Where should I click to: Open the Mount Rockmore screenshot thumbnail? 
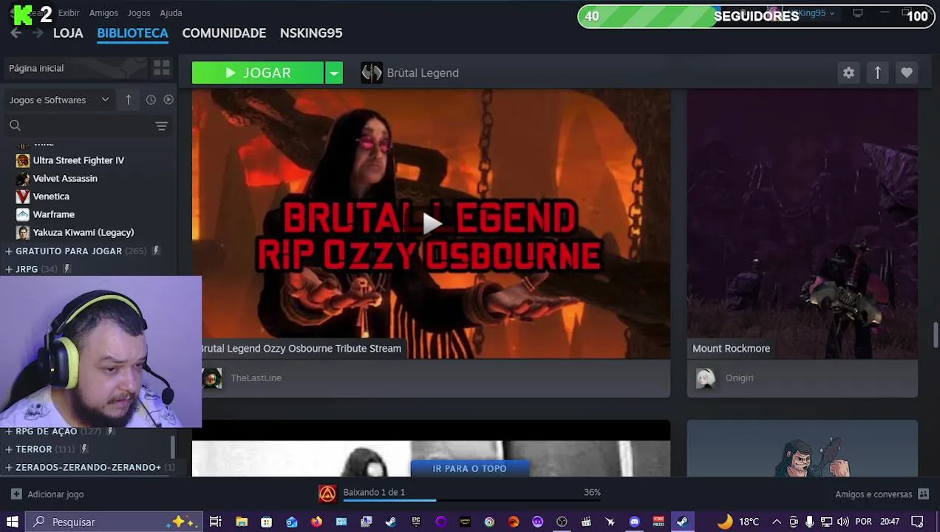pyautogui.click(x=803, y=223)
